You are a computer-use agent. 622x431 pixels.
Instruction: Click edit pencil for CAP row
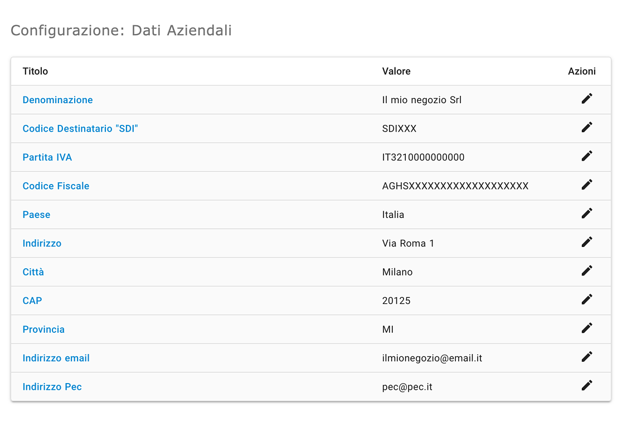[x=587, y=299]
